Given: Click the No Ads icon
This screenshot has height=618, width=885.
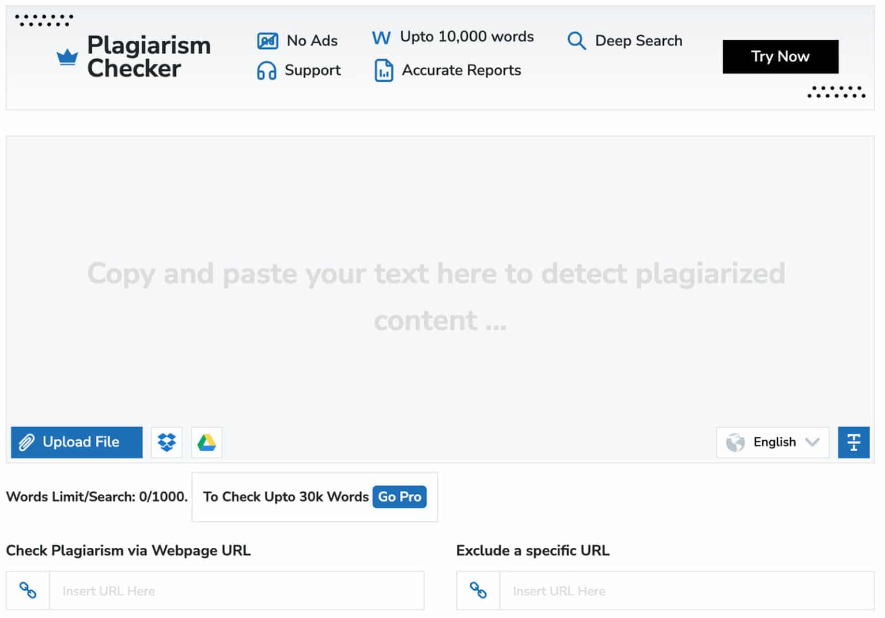Looking at the screenshot, I should [x=267, y=40].
